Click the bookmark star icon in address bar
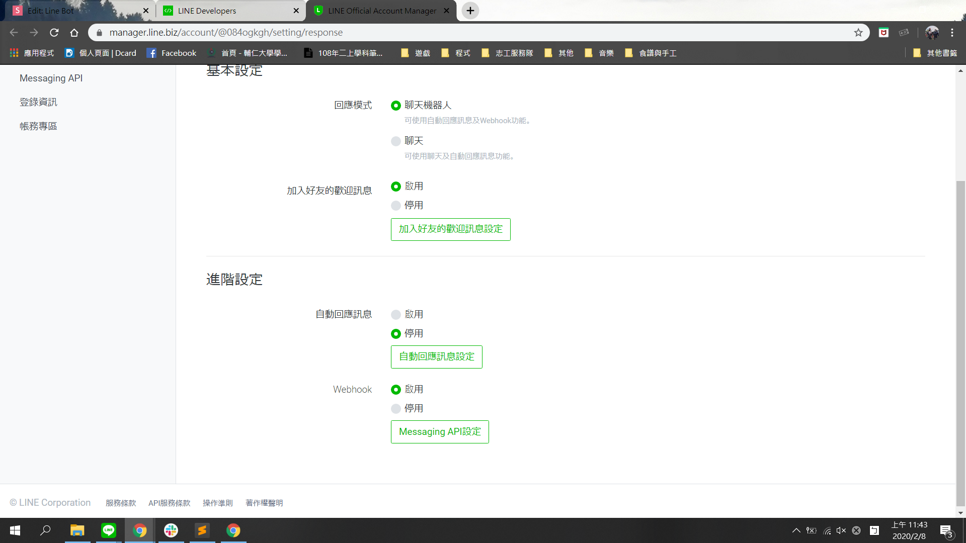The width and height of the screenshot is (966, 543). (x=858, y=33)
